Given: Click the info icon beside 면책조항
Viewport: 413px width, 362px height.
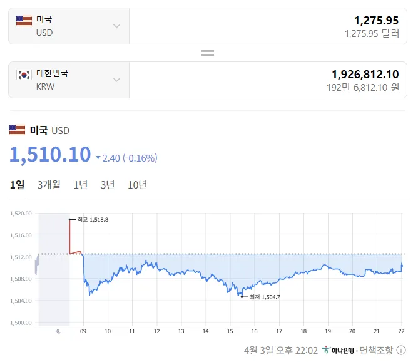Looking at the screenshot, I should click(x=401, y=349).
